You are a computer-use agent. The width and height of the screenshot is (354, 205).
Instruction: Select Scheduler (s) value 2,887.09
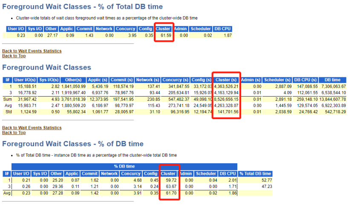point(283,86)
